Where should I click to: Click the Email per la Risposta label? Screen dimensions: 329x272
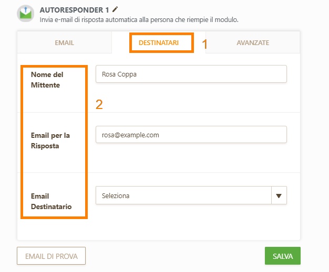pos(50,140)
